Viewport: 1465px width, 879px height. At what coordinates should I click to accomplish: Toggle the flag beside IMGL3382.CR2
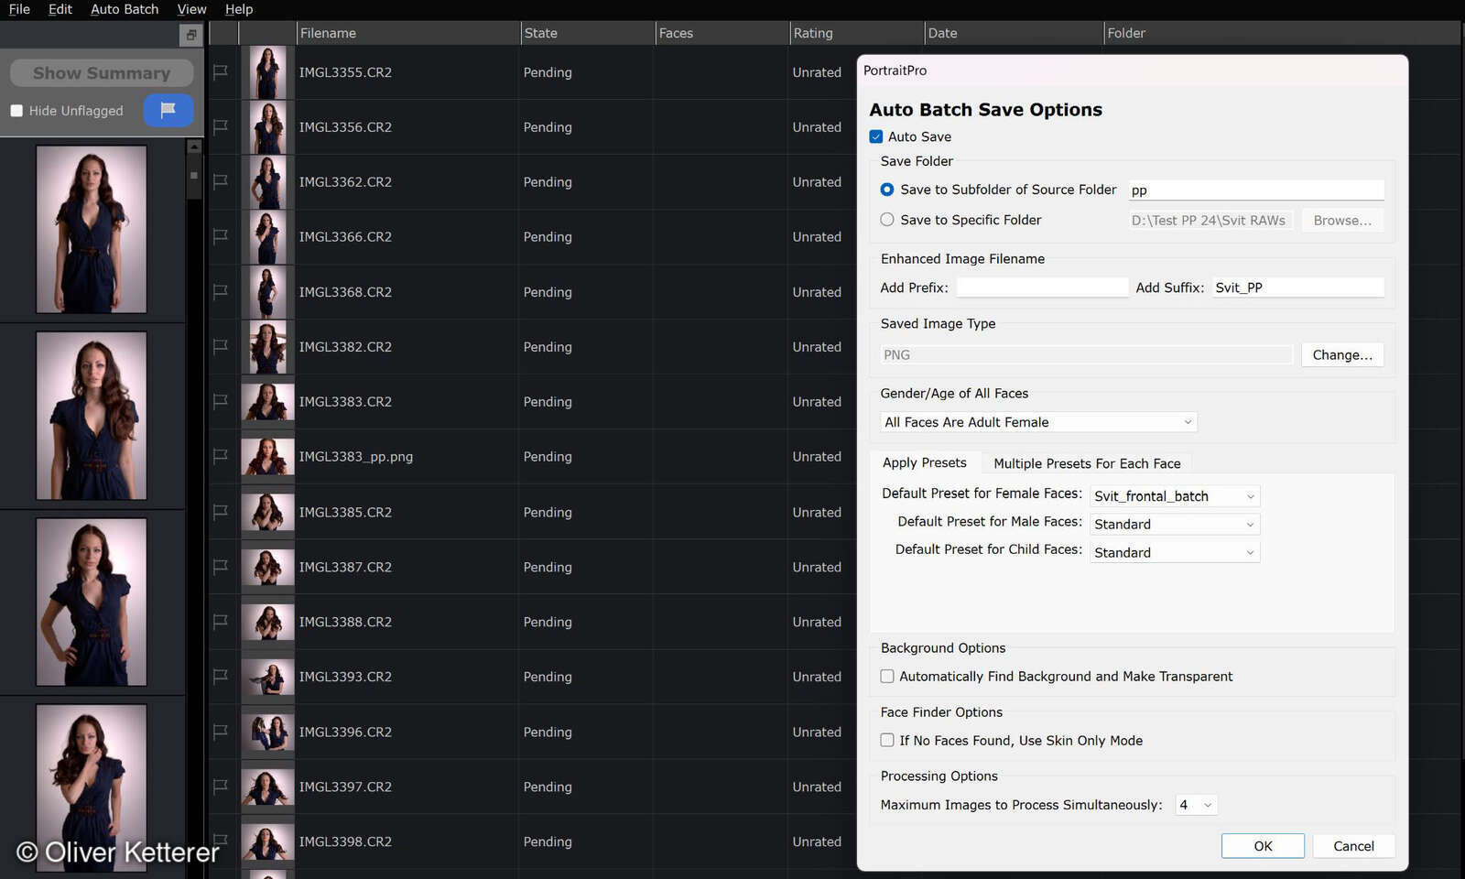tap(221, 347)
